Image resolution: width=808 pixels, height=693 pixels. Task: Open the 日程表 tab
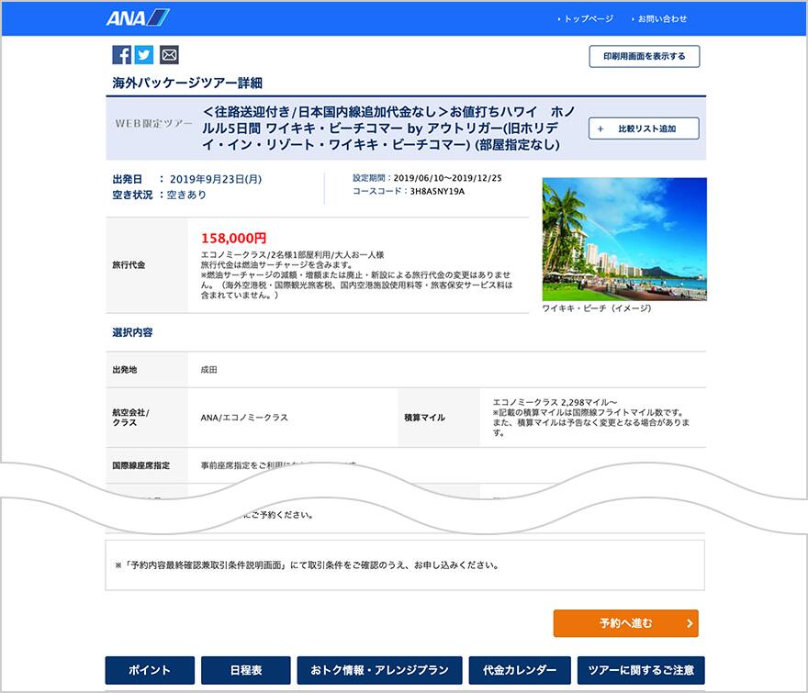(x=245, y=670)
